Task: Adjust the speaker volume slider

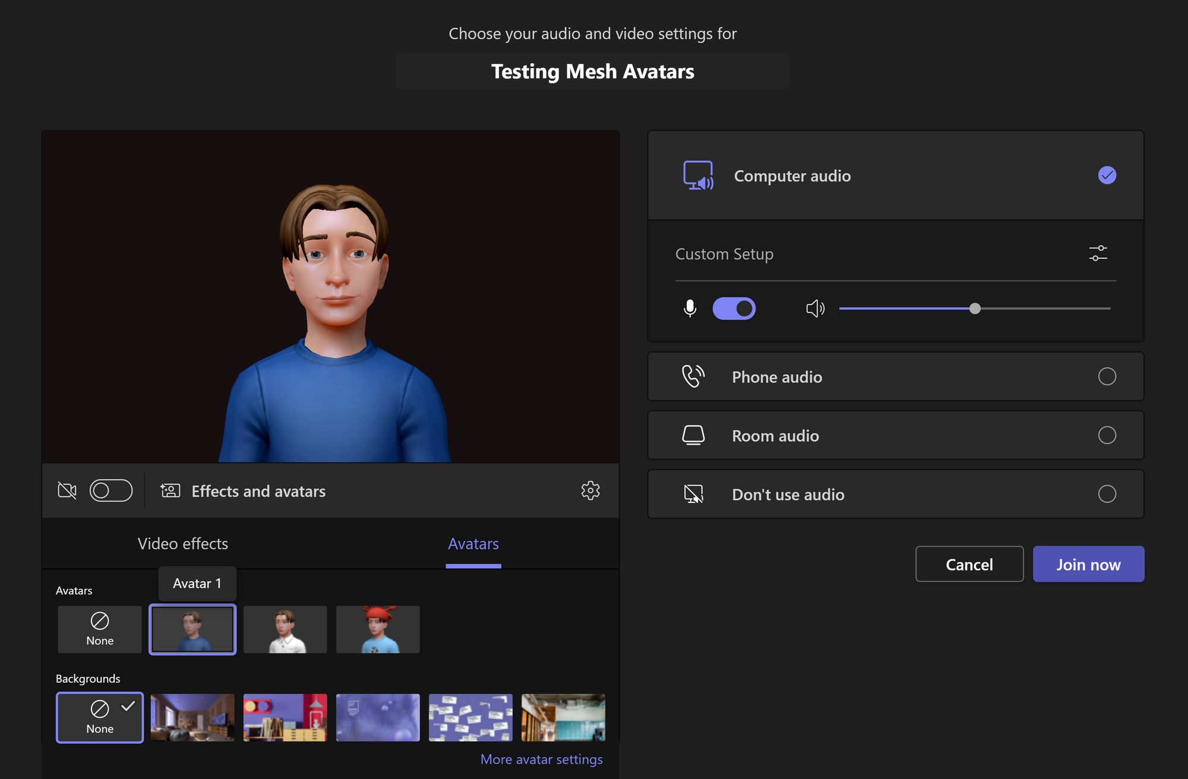Action: click(975, 308)
